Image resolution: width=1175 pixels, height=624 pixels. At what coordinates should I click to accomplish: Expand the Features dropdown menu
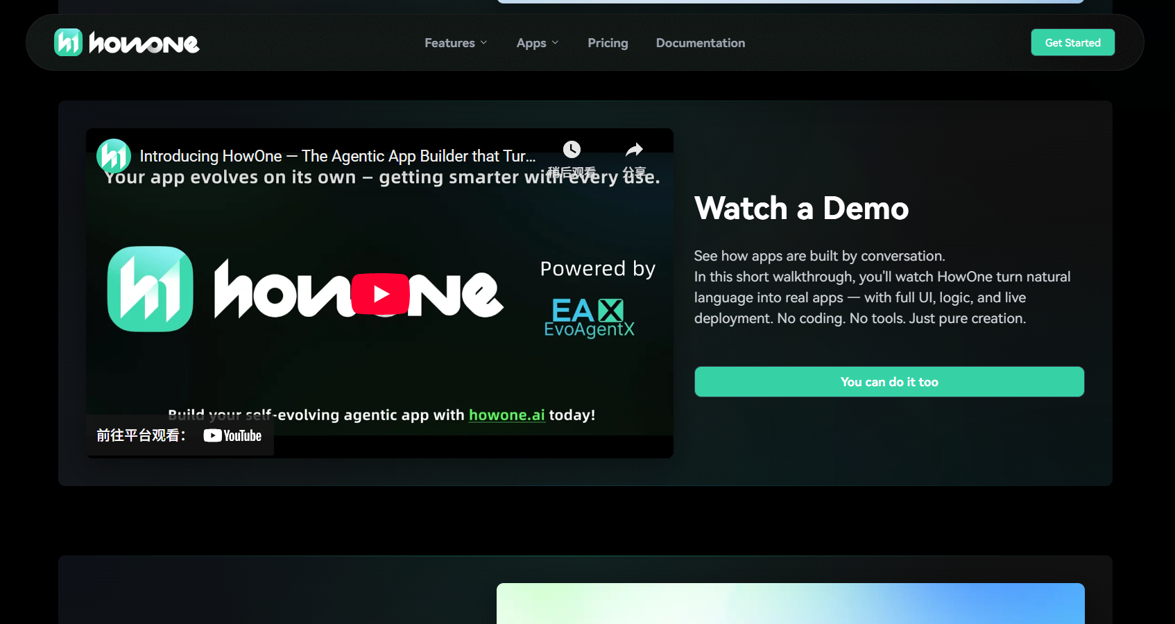(456, 43)
